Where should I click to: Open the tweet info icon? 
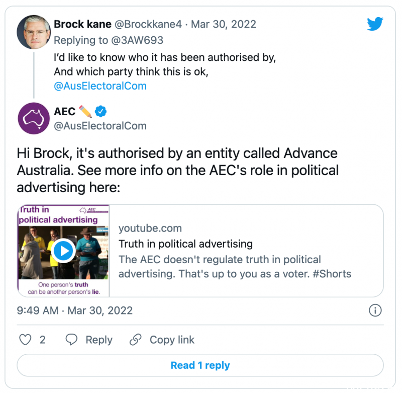point(375,310)
